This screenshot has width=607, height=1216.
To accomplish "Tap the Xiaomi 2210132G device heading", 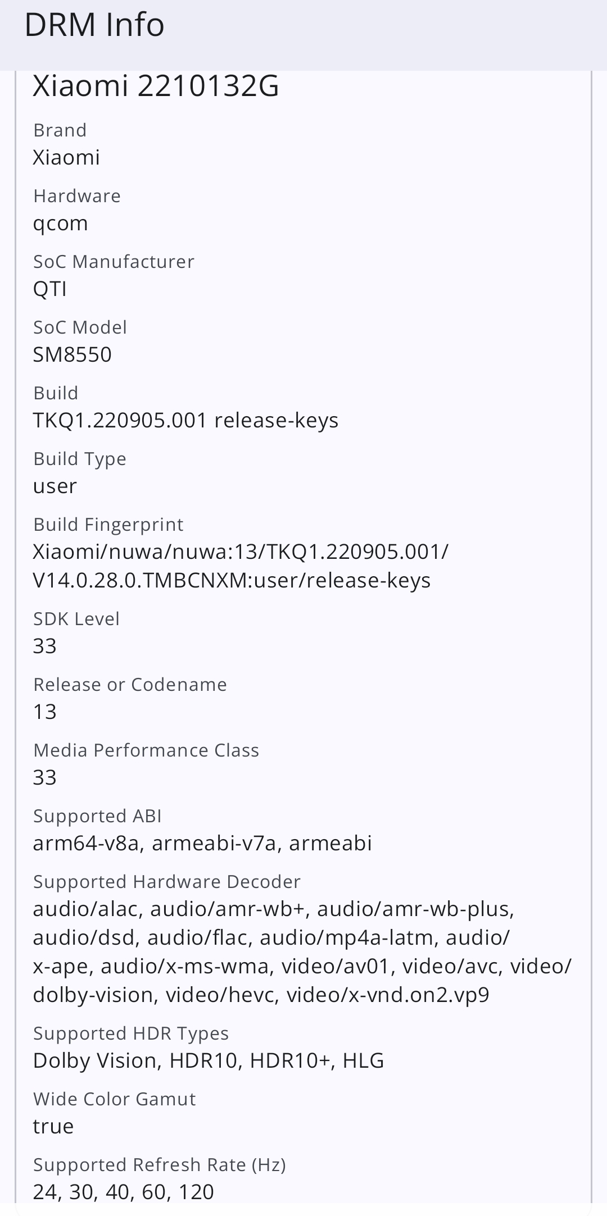I will (x=156, y=86).
